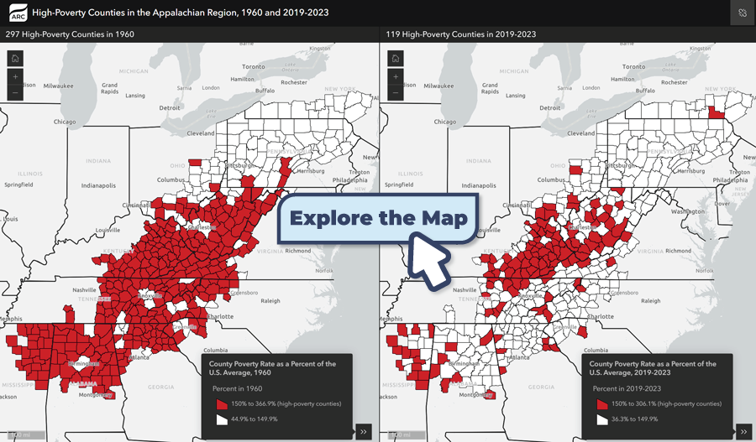Reset the 2019-2023 map to home view
This screenshot has width=756, height=442.
click(x=396, y=59)
